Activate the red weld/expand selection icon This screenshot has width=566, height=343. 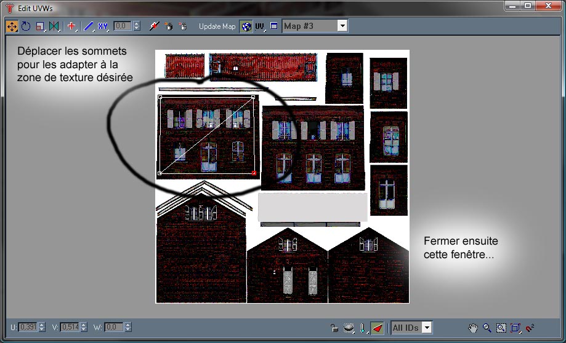pyautogui.click(x=71, y=26)
